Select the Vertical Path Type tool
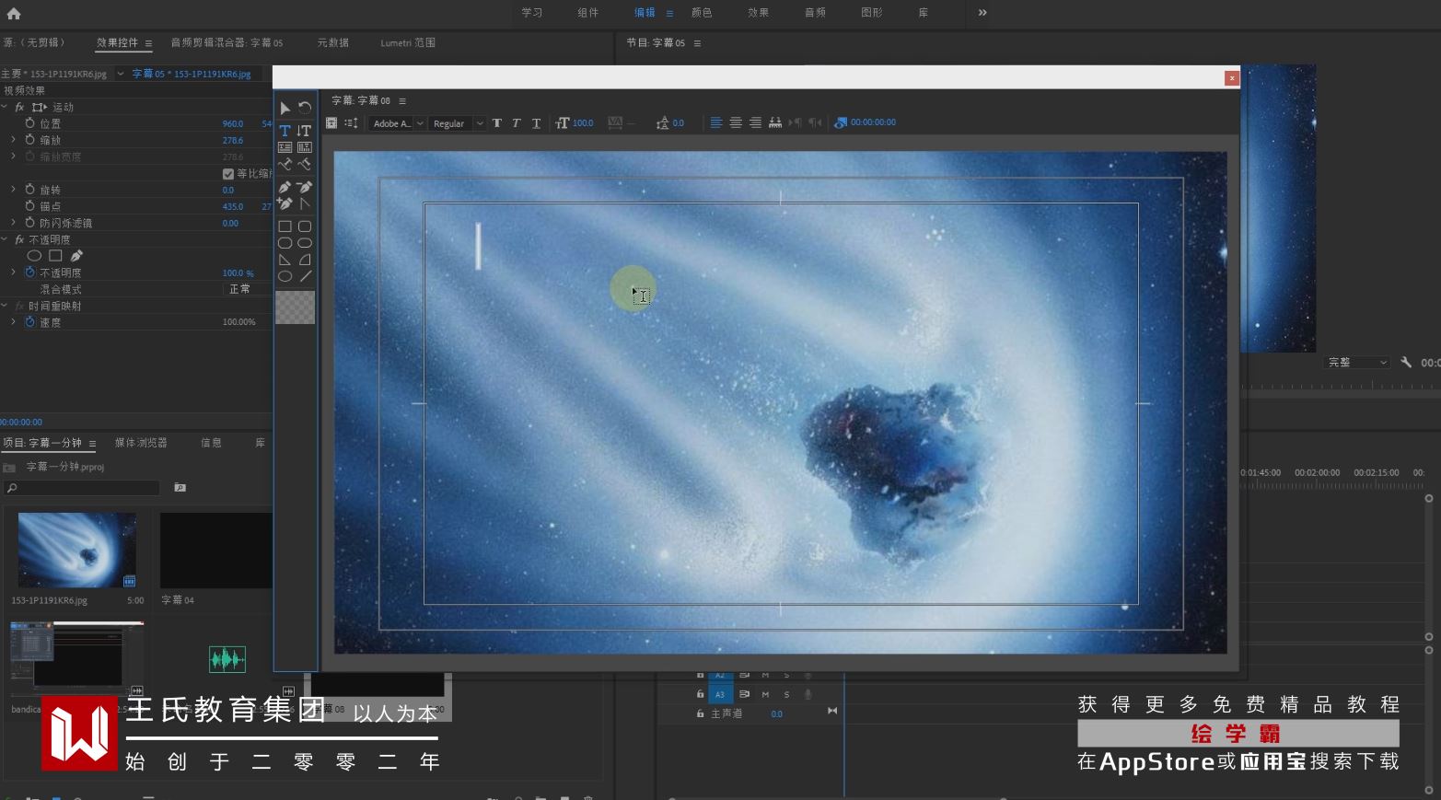1441x800 pixels. click(x=305, y=164)
